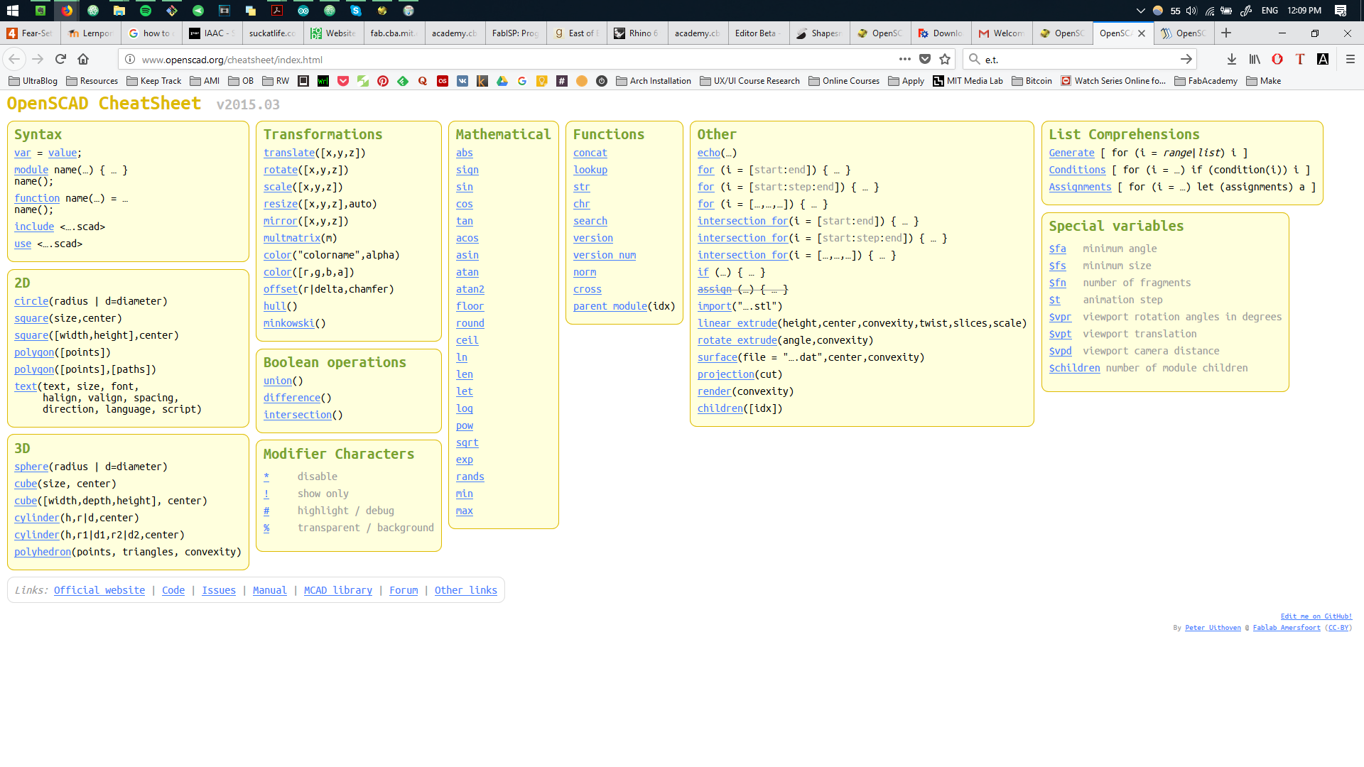Click the ENG language indicator in tray
This screenshot has width=1364, height=767.
click(x=1270, y=11)
